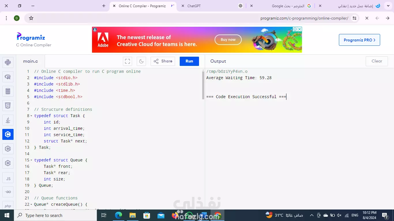Click the programiz.com address bar
Screen dimensions: 394x221
304,18
